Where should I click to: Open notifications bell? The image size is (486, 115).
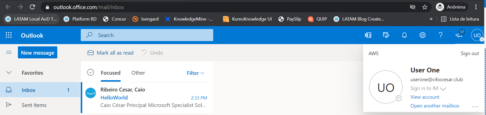pos(404,35)
